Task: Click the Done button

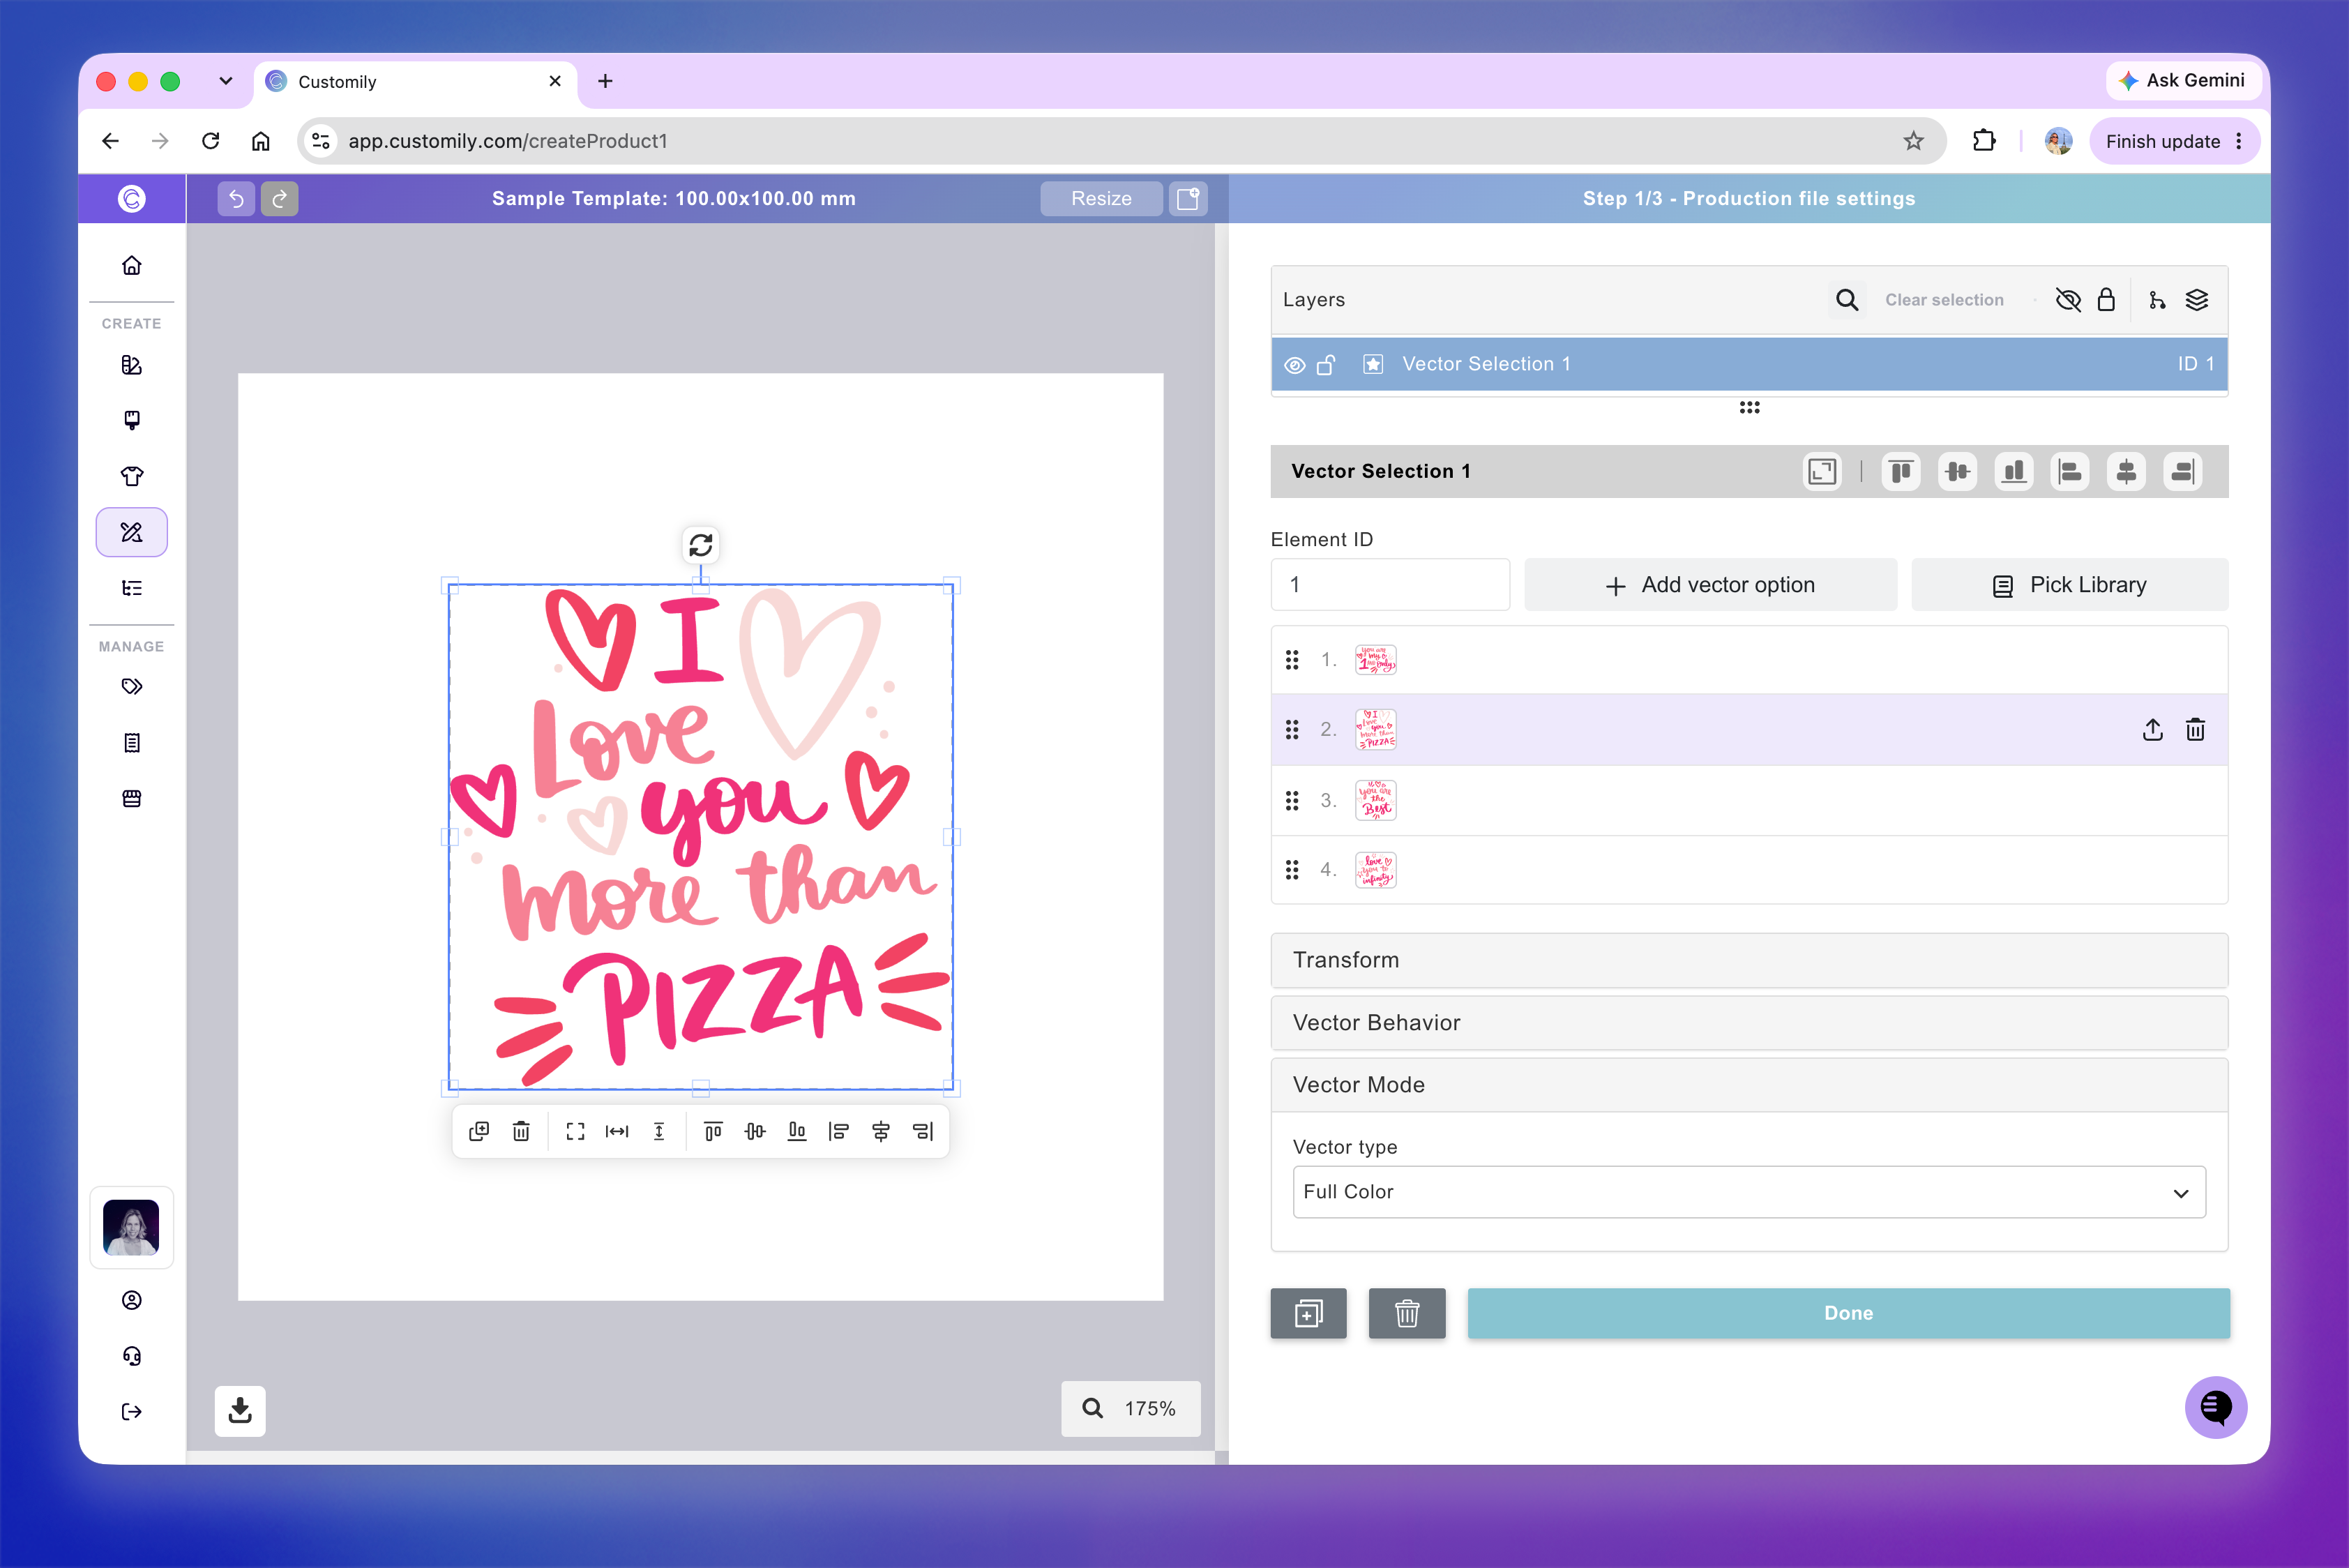Action: click(x=1848, y=1313)
